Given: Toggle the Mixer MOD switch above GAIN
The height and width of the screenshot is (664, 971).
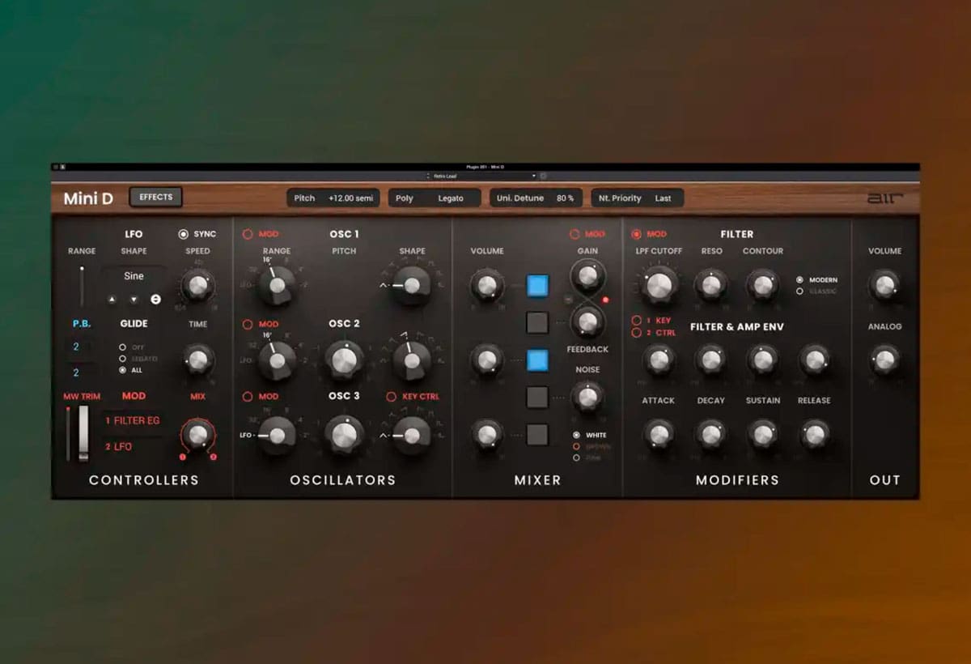Looking at the screenshot, I should pos(575,234).
